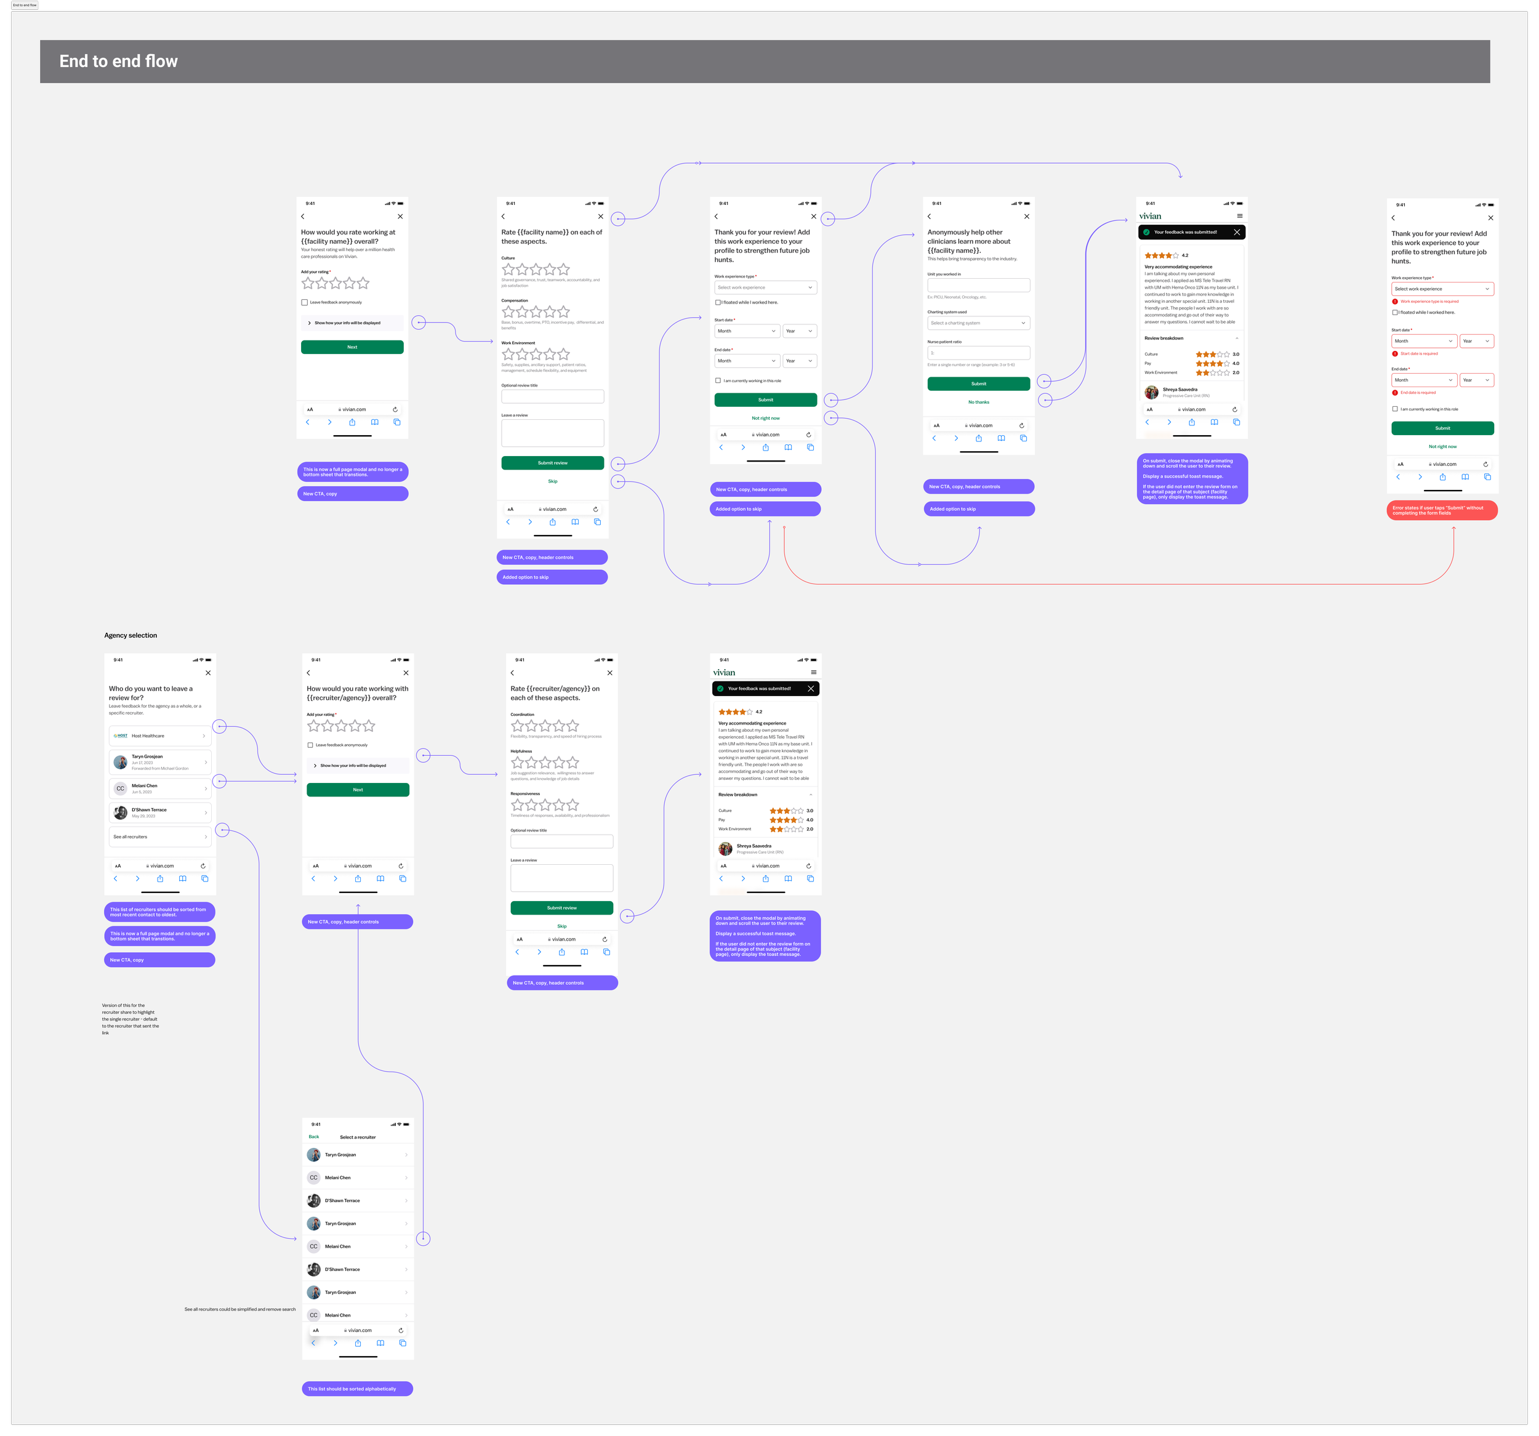
Task: Tap bookmarks icon under Anonymously help clinicians screen
Action: [x=1001, y=438]
